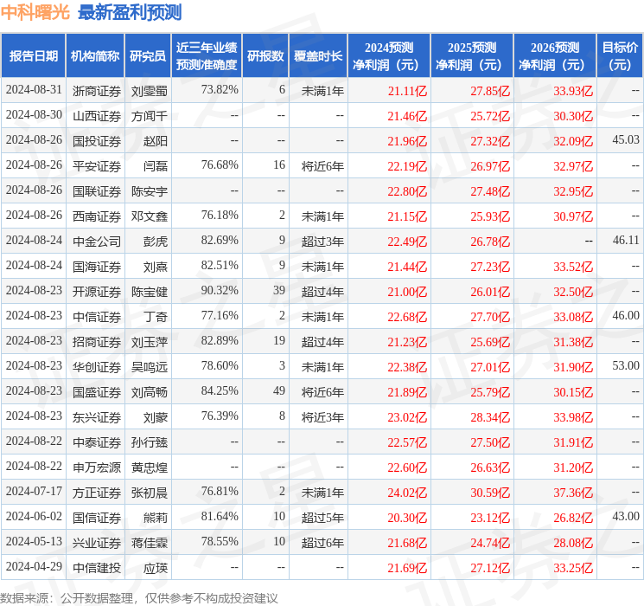Click analyst name 蒋佳霖
Image resolution: width=644 pixels, height=606 pixels.
pos(149,543)
